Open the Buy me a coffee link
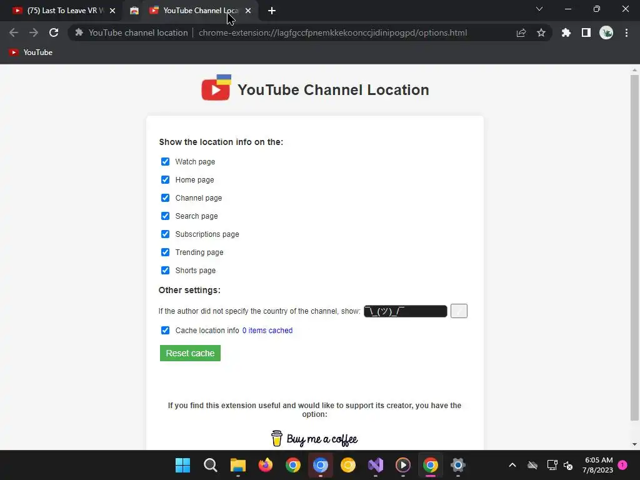Screen dimensions: 640x480 314,439
